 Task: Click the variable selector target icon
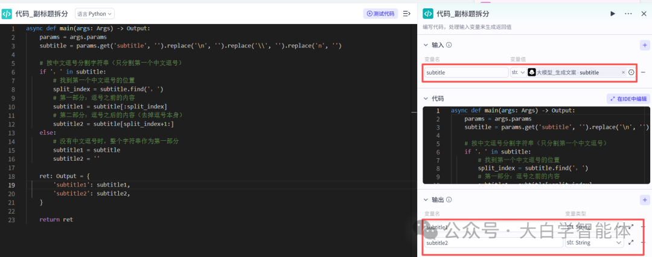(631, 72)
